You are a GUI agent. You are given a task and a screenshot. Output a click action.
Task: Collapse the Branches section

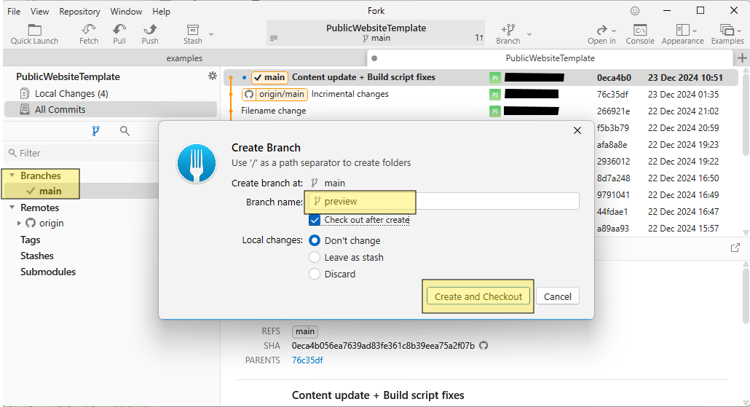pyautogui.click(x=12, y=175)
